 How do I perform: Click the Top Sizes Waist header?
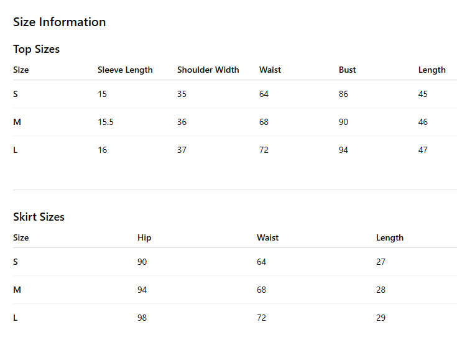point(270,70)
